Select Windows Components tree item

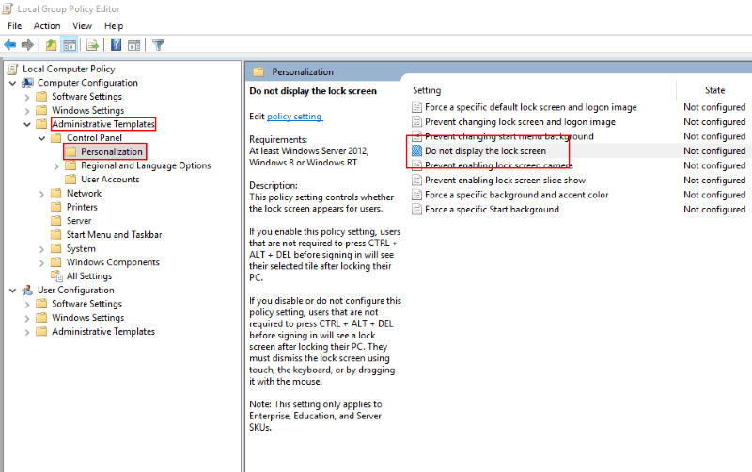pos(113,262)
